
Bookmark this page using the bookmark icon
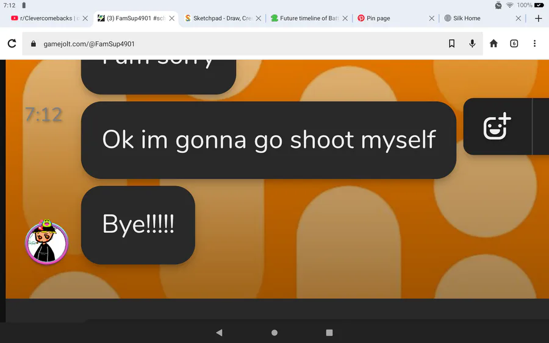[x=451, y=44]
